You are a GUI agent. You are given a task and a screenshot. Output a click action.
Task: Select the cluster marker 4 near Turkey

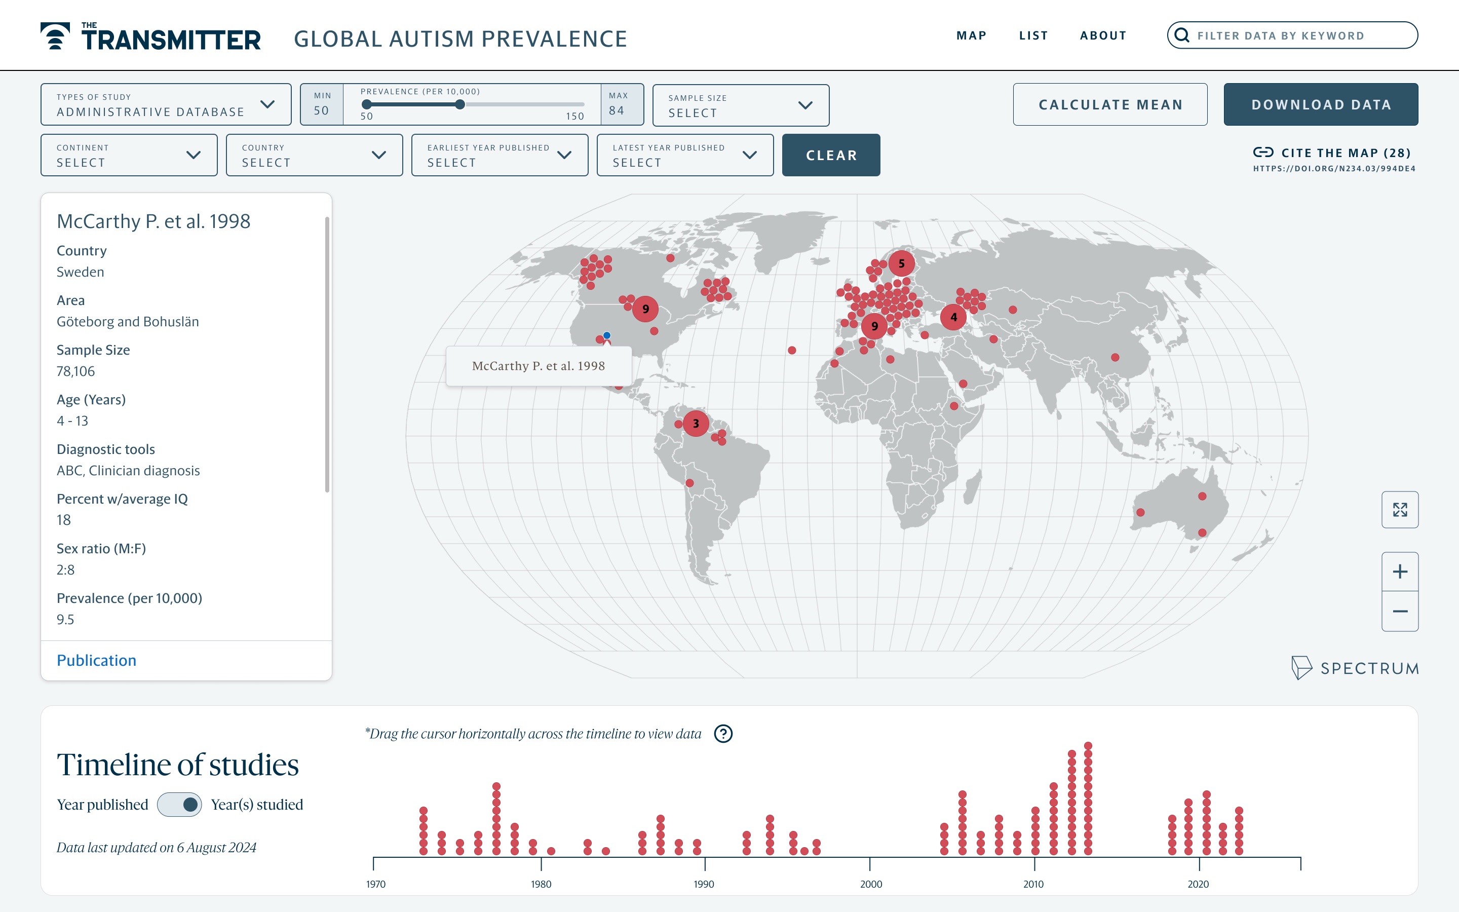tap(953, 317)
